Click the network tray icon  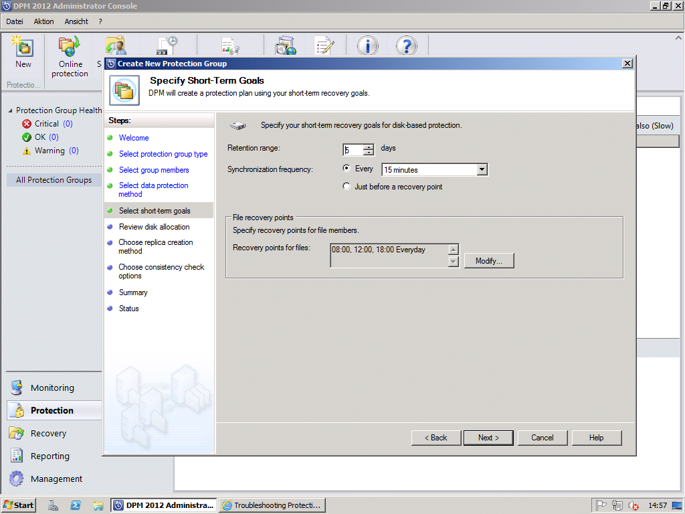coord(617,505)
